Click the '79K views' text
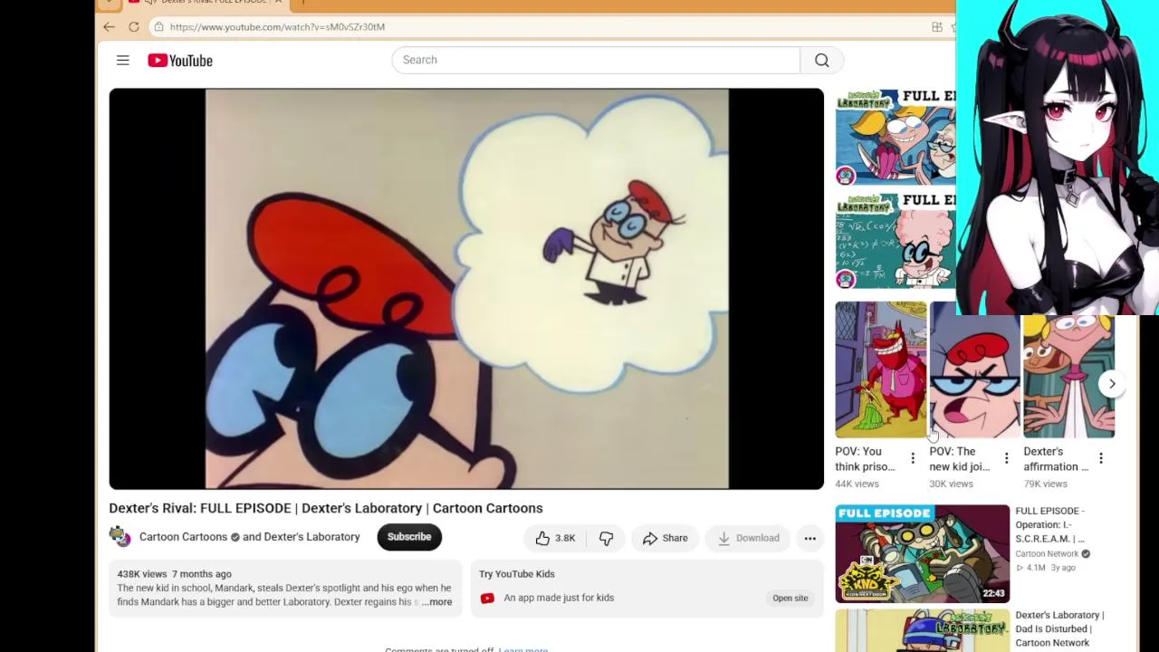This screenshot has height=652, width=1159. pyautogui.click(x=1045, y=484)
